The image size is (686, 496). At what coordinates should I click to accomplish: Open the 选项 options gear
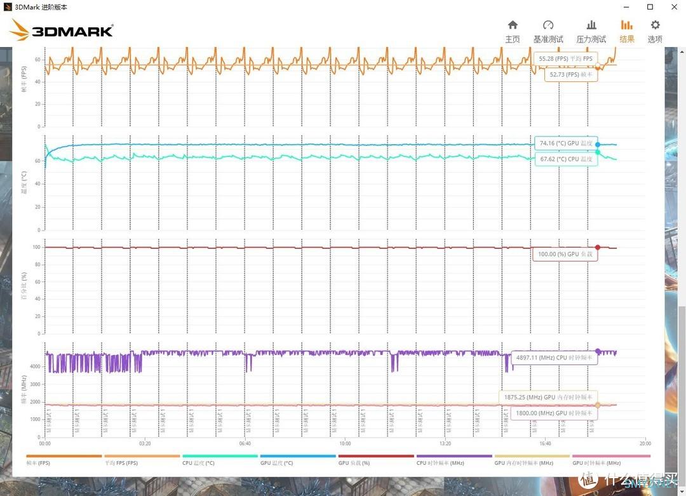(x=655, y=32)
